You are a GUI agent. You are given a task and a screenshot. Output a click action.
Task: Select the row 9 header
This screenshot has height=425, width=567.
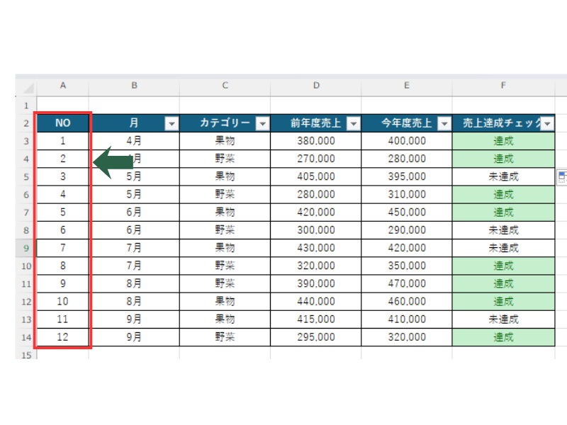(26, 248)
